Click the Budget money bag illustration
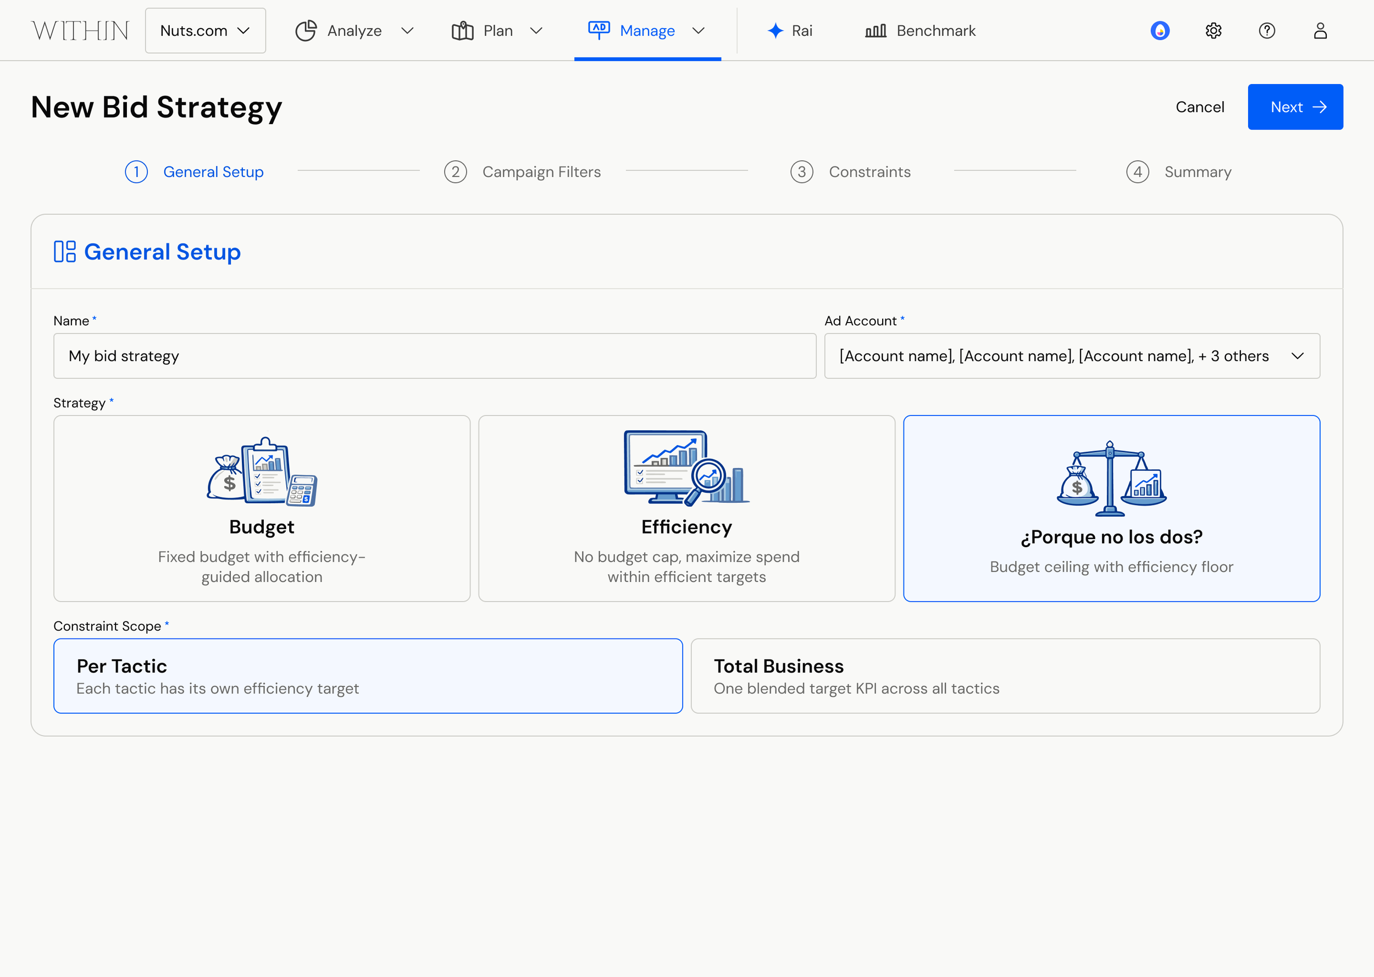Screen dimensions: 1374x977 (262, 471)
